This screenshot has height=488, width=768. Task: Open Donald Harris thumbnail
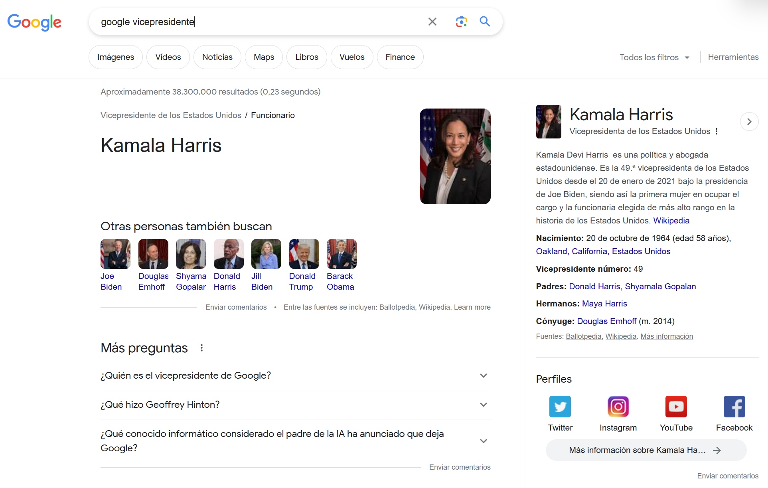(x=229, y=254)
